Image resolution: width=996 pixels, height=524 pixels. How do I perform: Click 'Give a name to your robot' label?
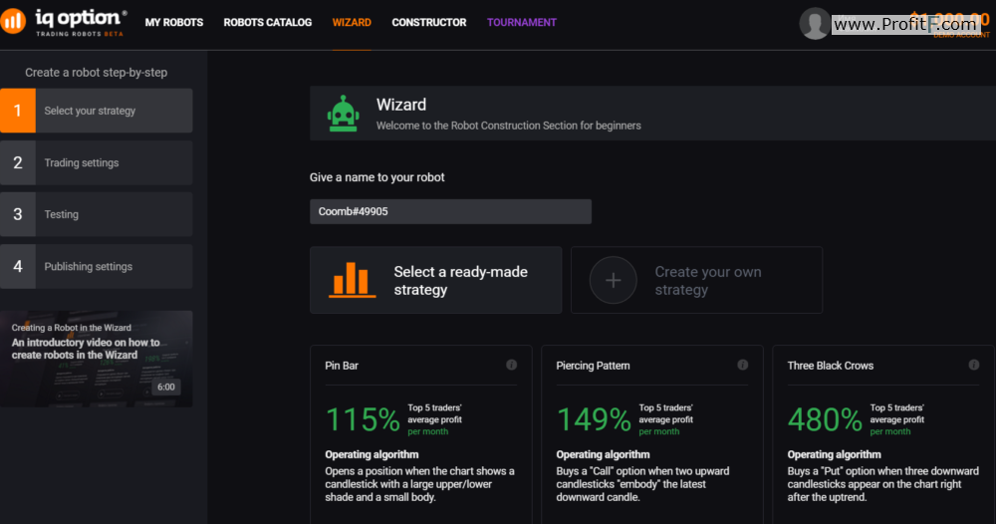coord(376,177)
